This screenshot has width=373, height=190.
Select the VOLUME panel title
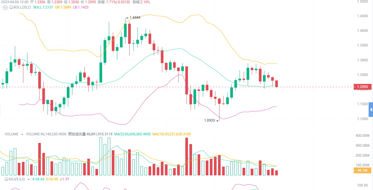tap(12, 134)
